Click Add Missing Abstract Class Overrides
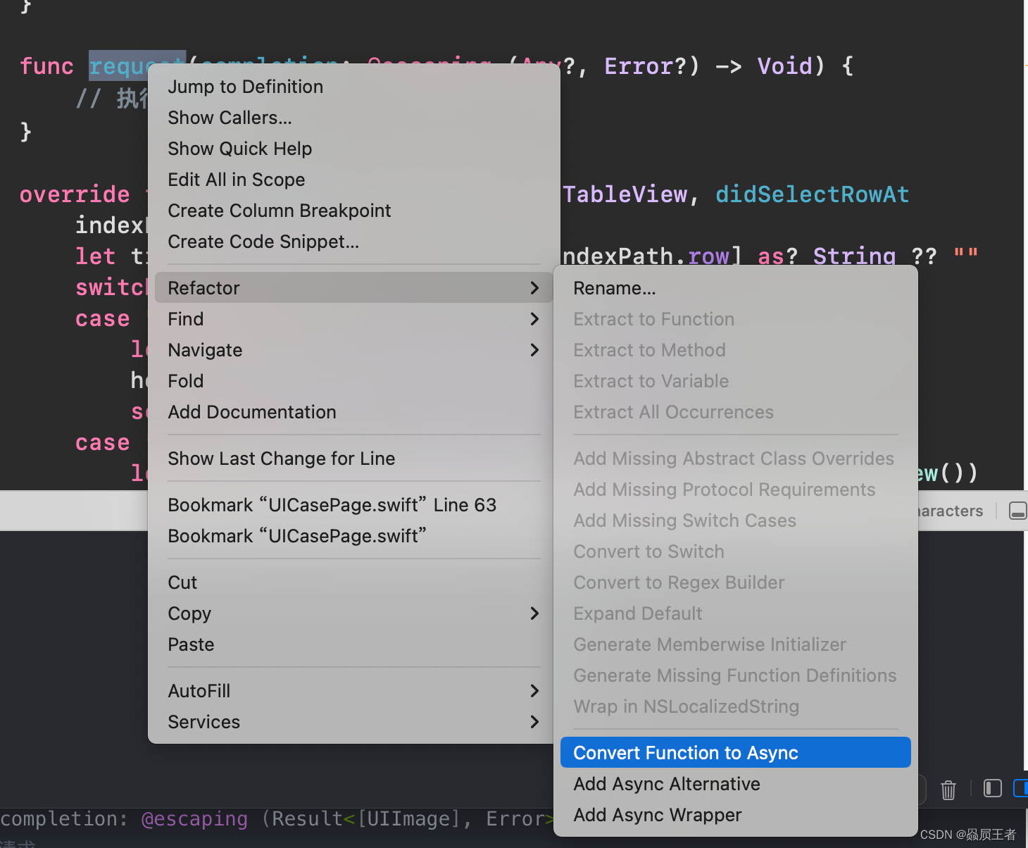Image resolution: width=1028 pixels, height=848 pixels. (x=736, y=459)
